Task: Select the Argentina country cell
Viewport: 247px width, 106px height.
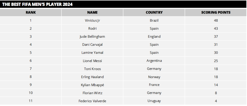Action: point(154,61)
